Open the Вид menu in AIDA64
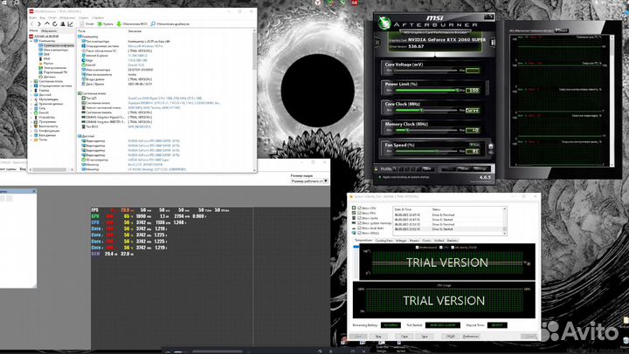The height and width of the screenshot is (354, 629). coord(42,17)
